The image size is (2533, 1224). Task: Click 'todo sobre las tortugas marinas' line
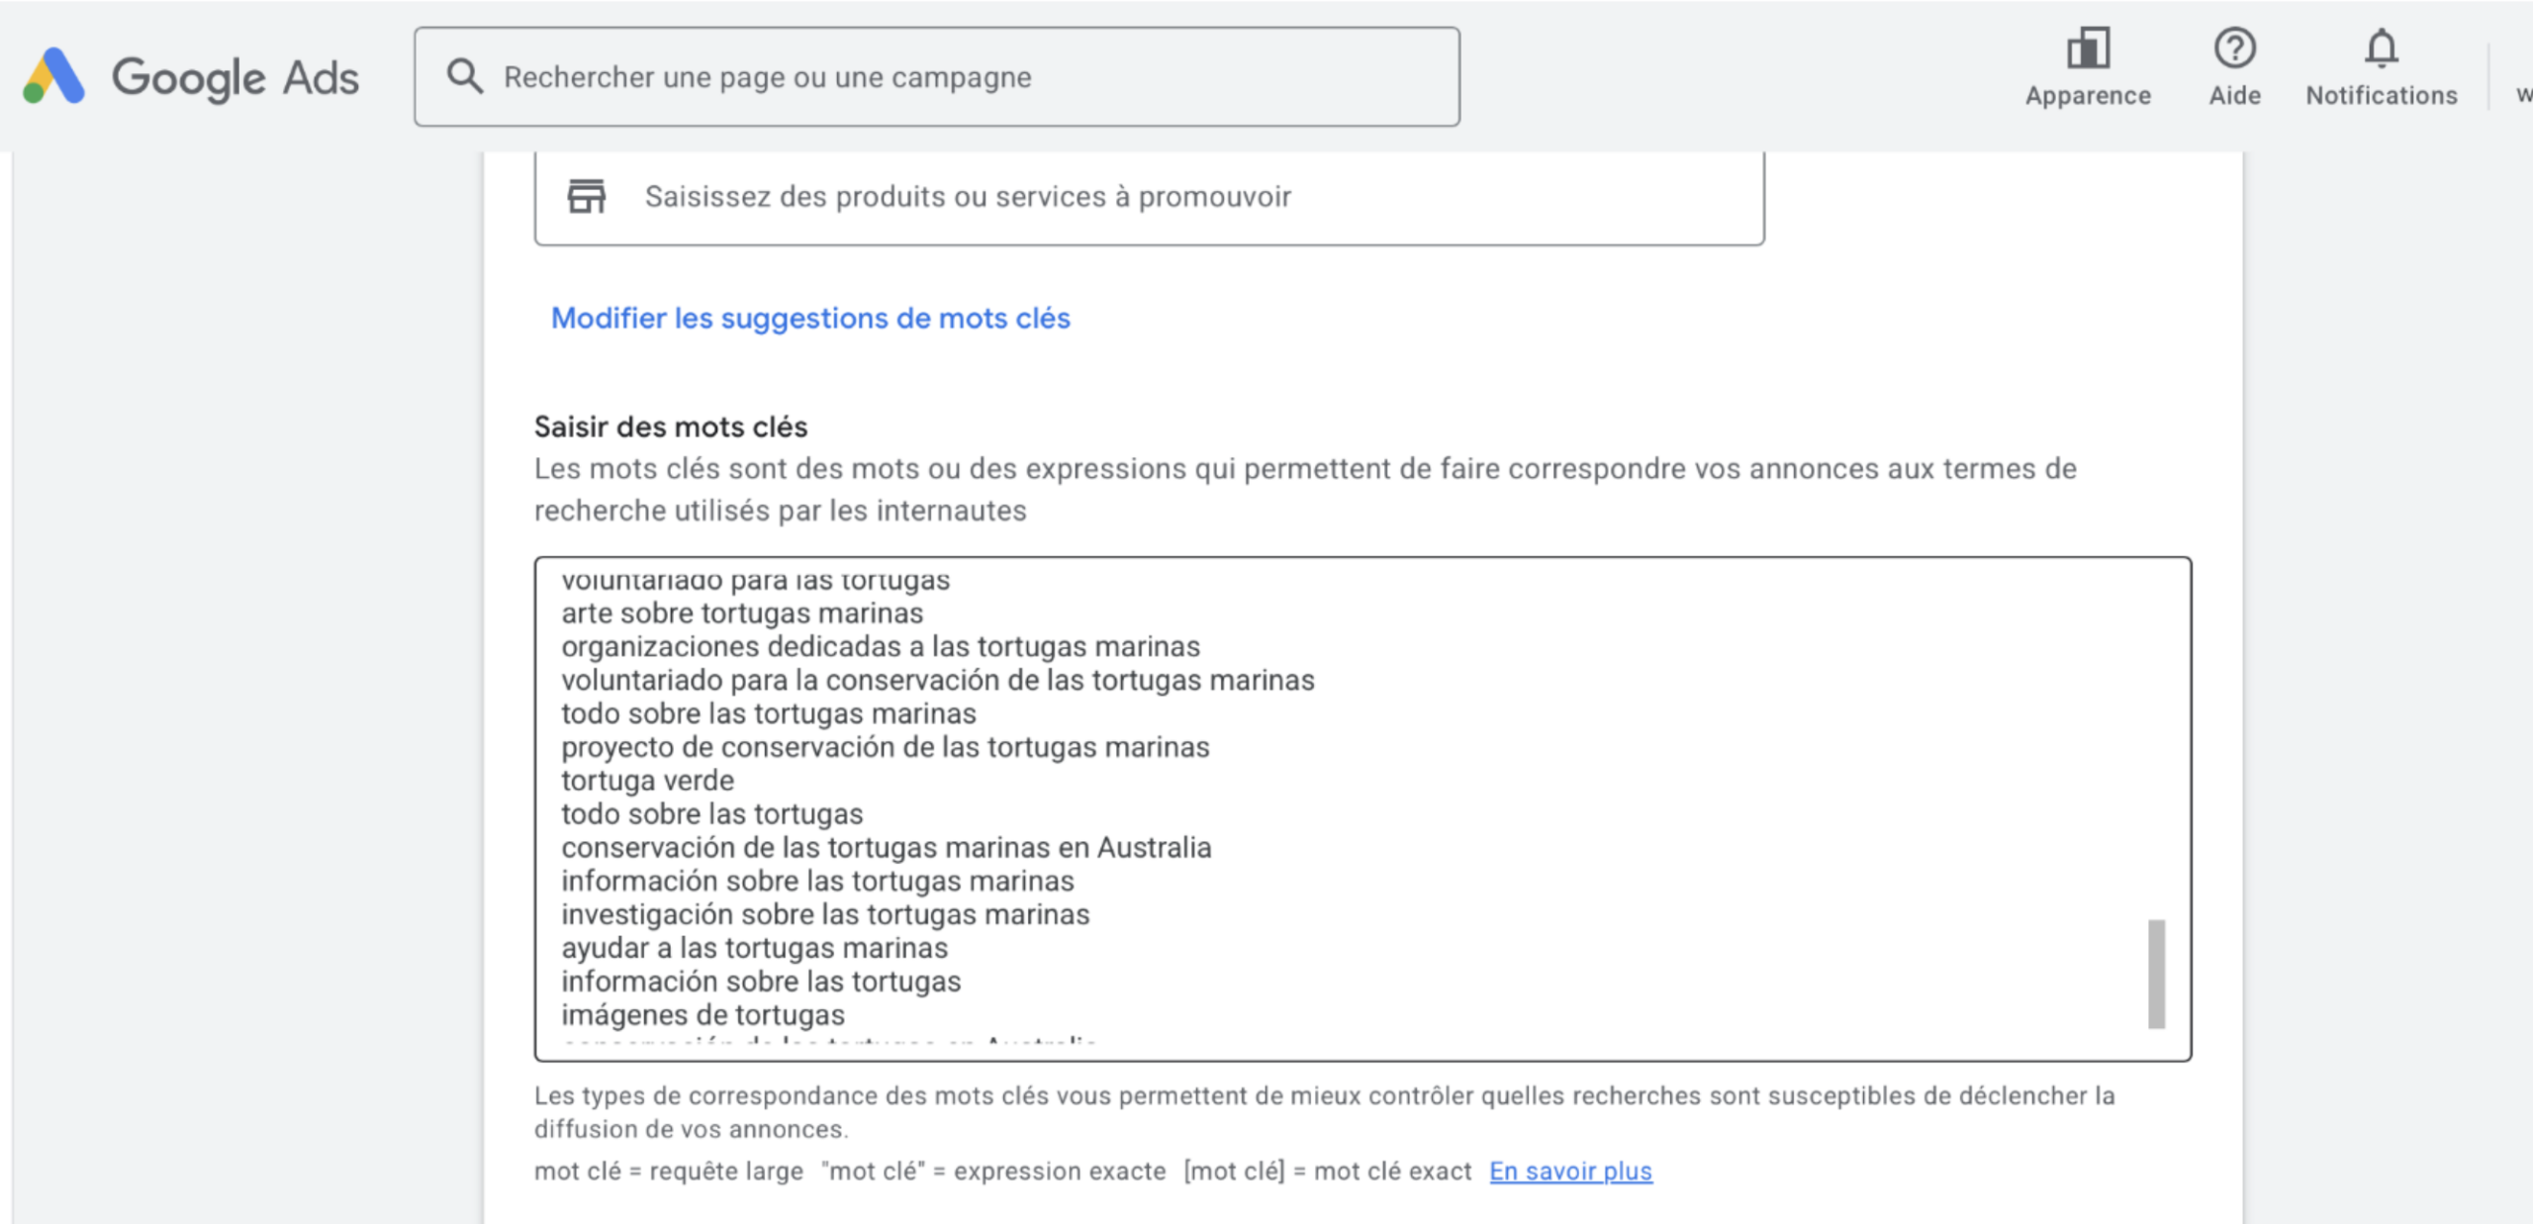click(x=768, y=713)
